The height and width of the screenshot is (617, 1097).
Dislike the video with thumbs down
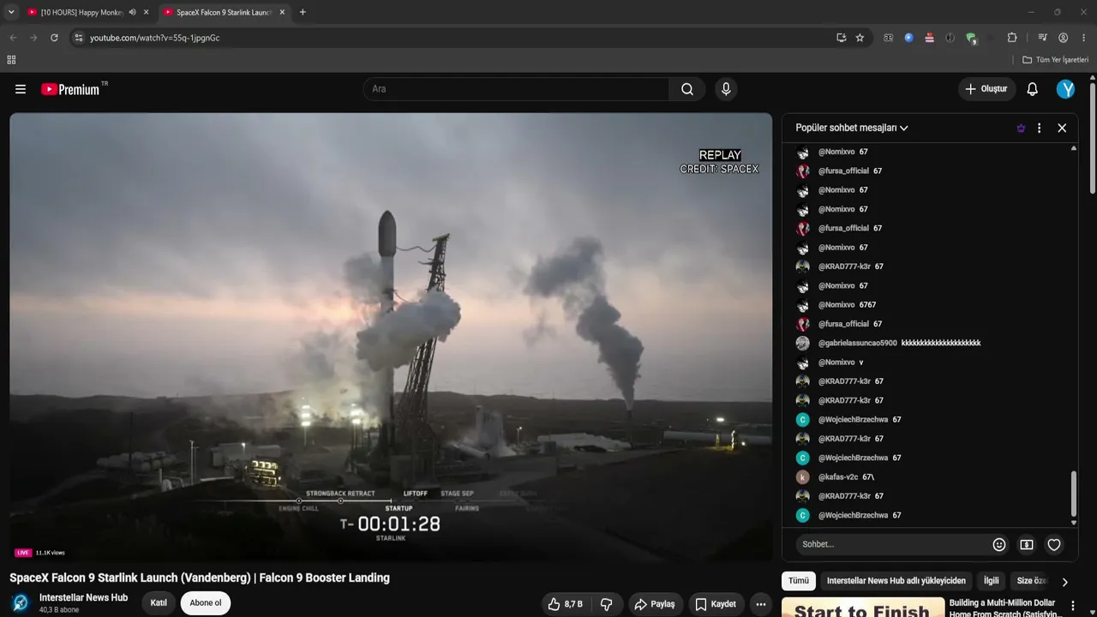pos(606,604)
